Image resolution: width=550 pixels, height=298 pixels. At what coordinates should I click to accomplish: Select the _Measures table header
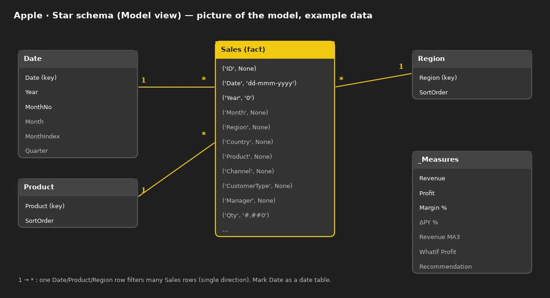(x=472, y=160)
